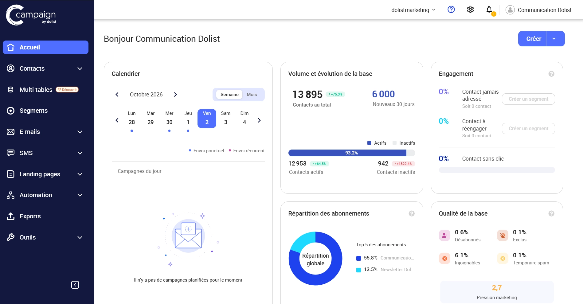
Task: Expand the Contacts menu
Action: coord(80,68)
